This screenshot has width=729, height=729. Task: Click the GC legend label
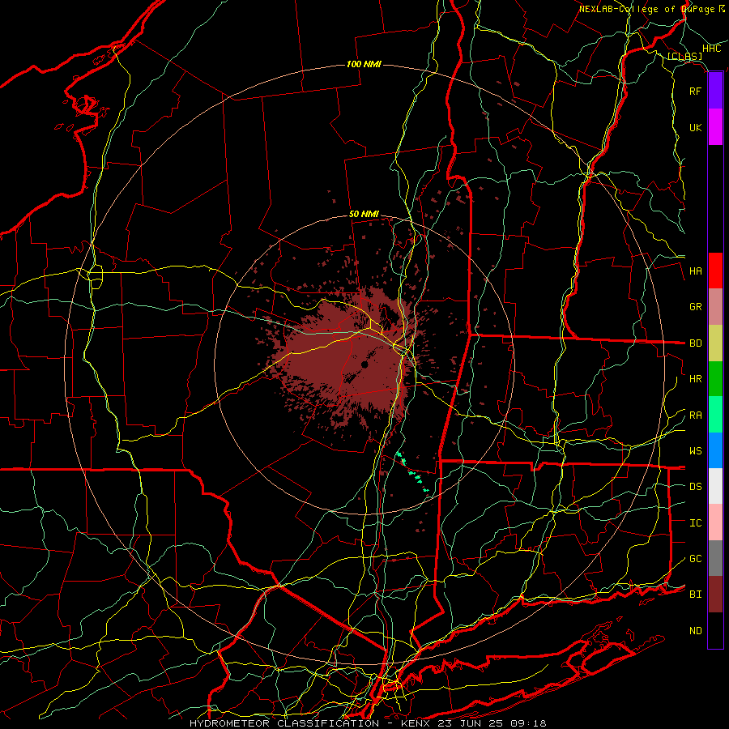pos(696,559)
